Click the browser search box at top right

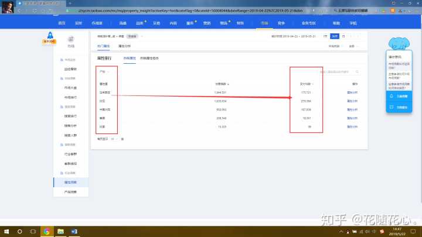click(x=353, y=11)
